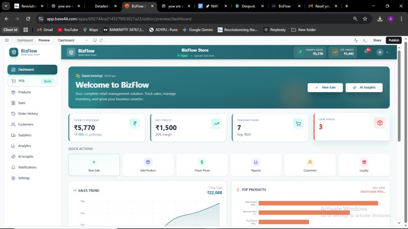Click the Publish button

[x=394, y=40]
